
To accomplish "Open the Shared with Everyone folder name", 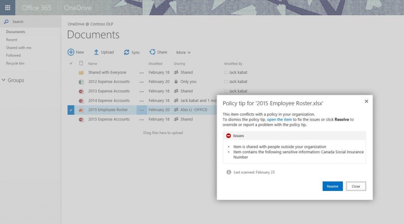I will point(107,72).
